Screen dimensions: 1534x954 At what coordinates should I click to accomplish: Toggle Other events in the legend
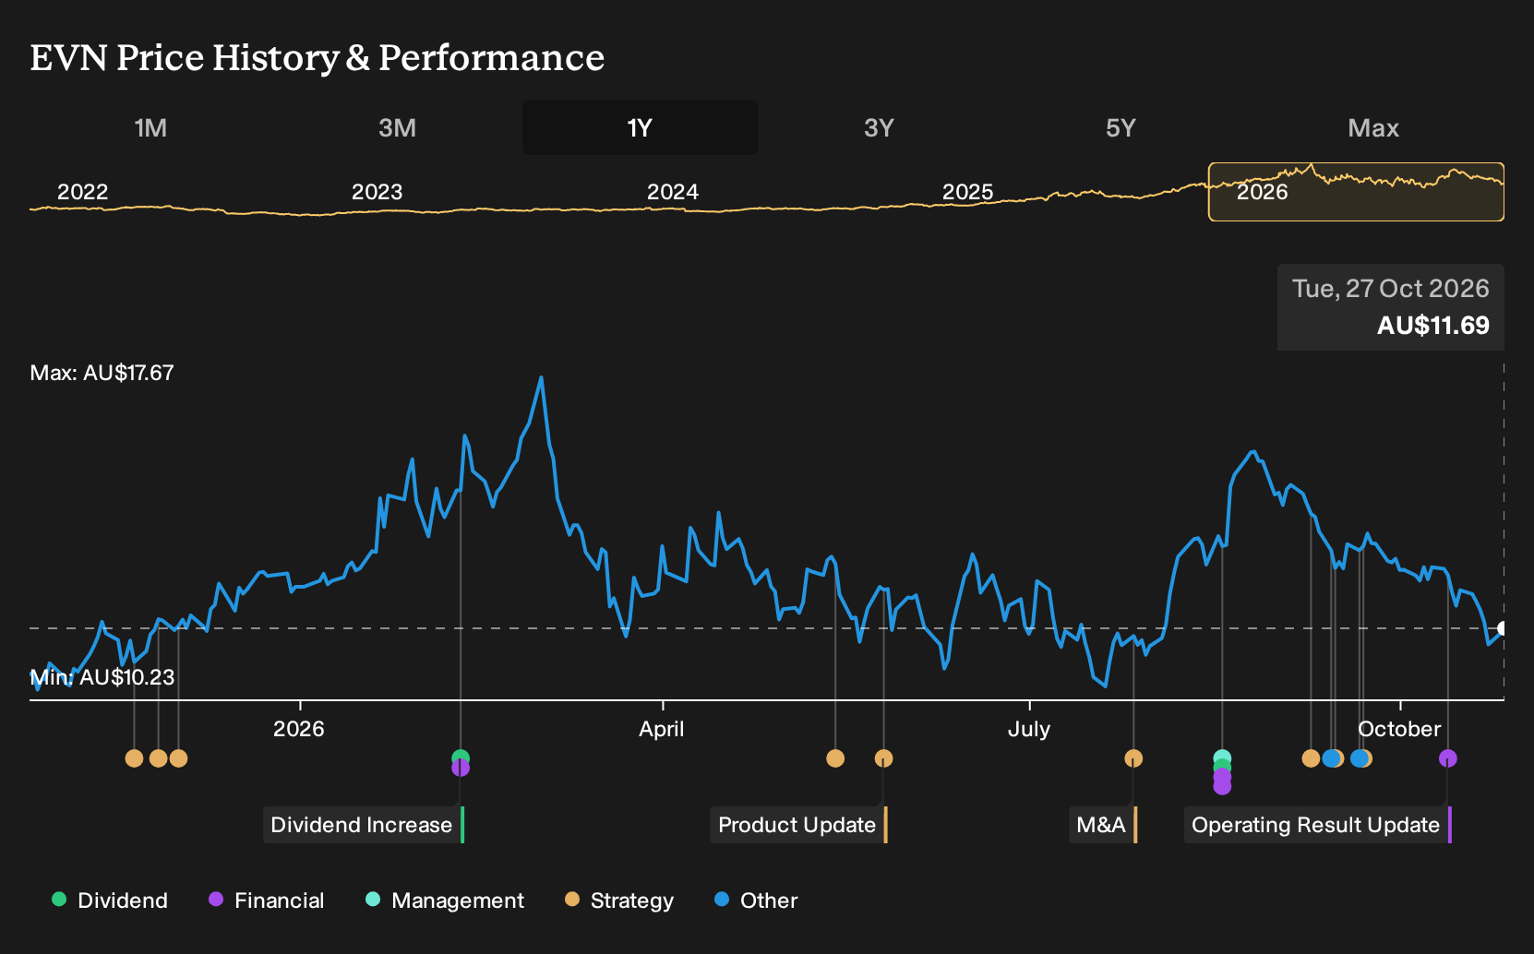pyautogui.click(x=756, y=900)
